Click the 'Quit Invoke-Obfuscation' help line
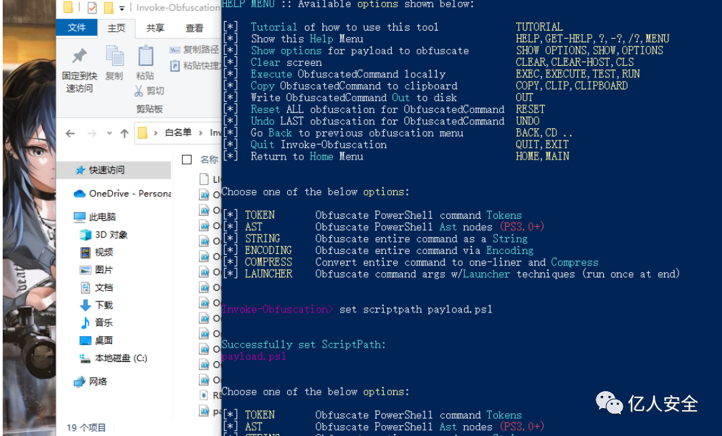 click(x=319, y=145)
